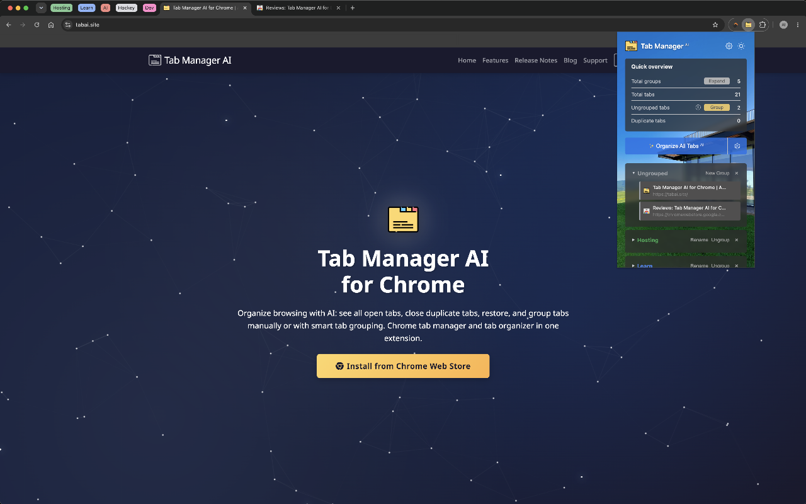Open the tab search dropdown arrow
806x504 pixels.
pyautogui.click(x=41, y=8)
